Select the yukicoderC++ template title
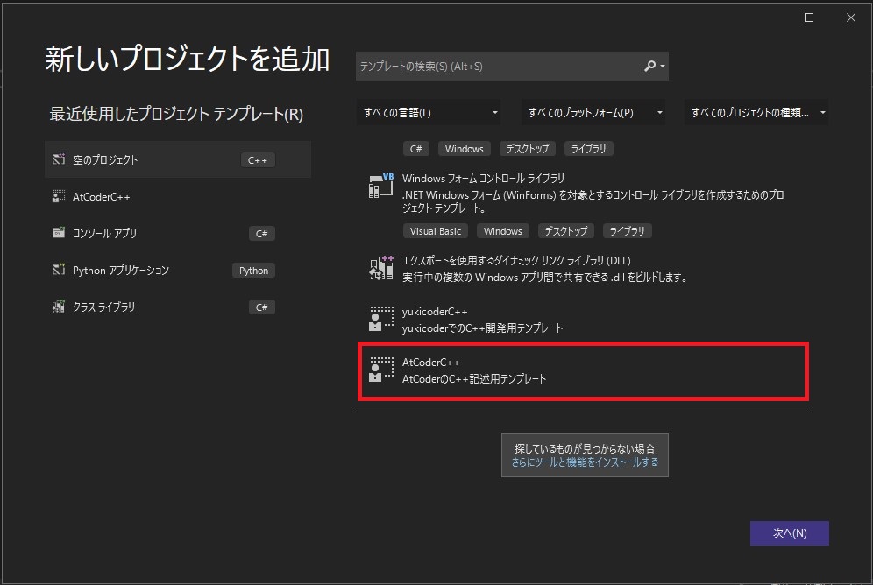This screenshot has height=585, width=873. point(435,312)
